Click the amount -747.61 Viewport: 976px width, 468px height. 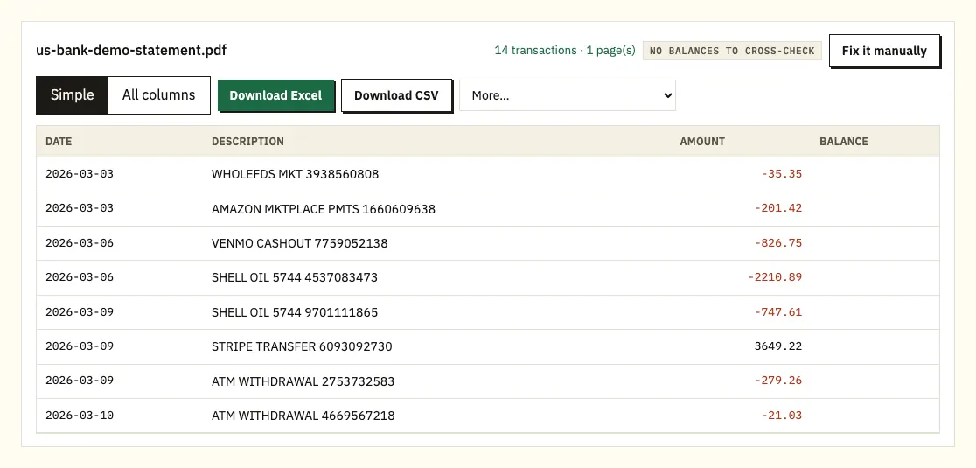778,312
